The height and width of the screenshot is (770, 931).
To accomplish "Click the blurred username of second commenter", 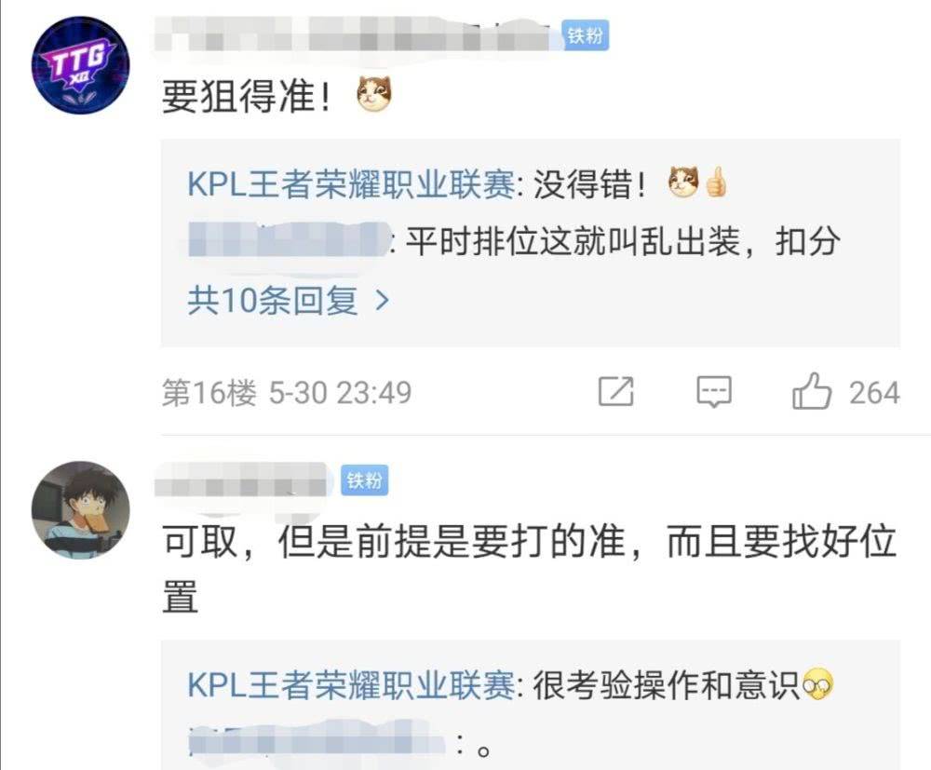I will (x=240, y=480).
